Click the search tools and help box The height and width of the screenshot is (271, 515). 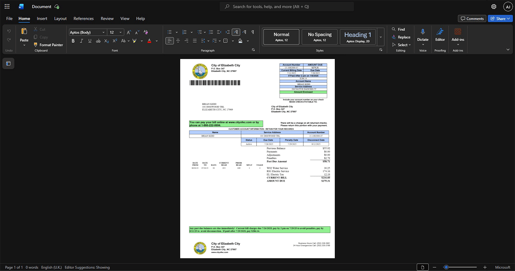point(287,6)
